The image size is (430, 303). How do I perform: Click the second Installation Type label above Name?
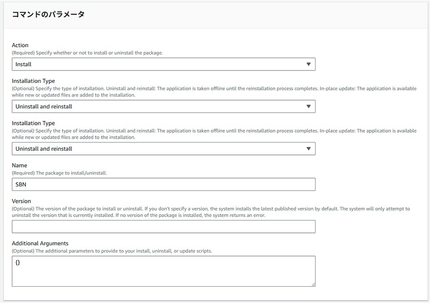pos(33,123)
